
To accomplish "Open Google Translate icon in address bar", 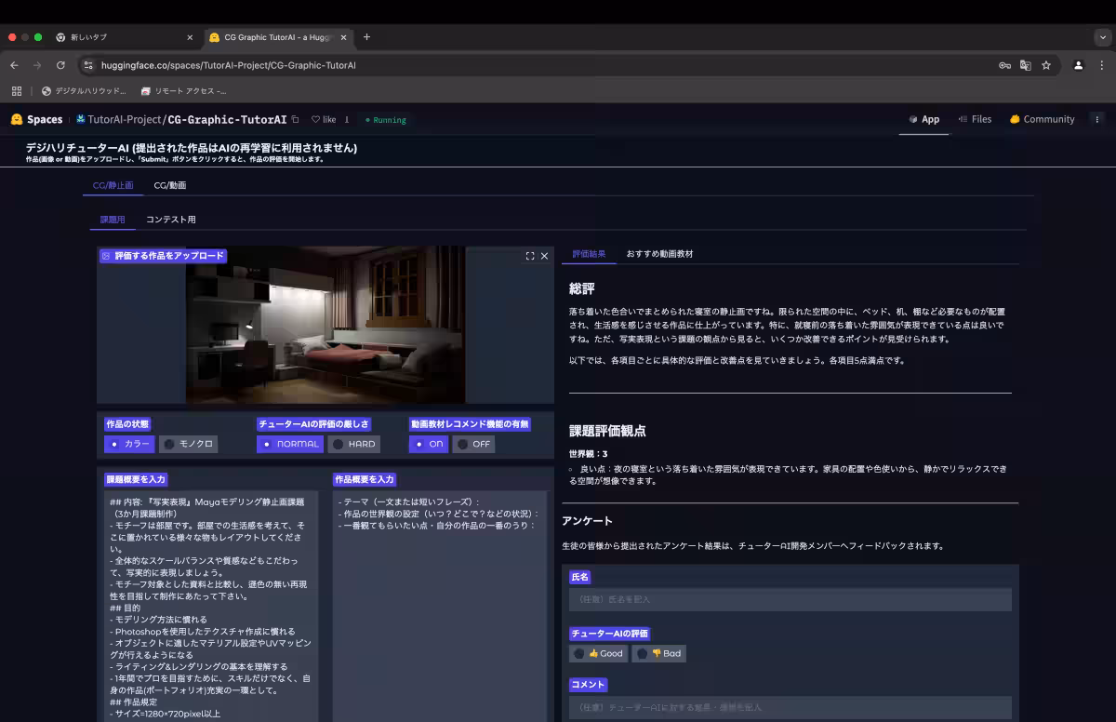I will pyautogui.click(x=1025, y=65).
